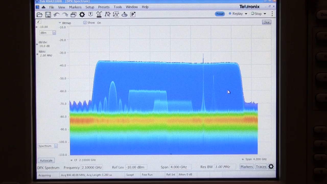
Task: Click the Replay dropdown arrow
Action: (x=246, y=14)
